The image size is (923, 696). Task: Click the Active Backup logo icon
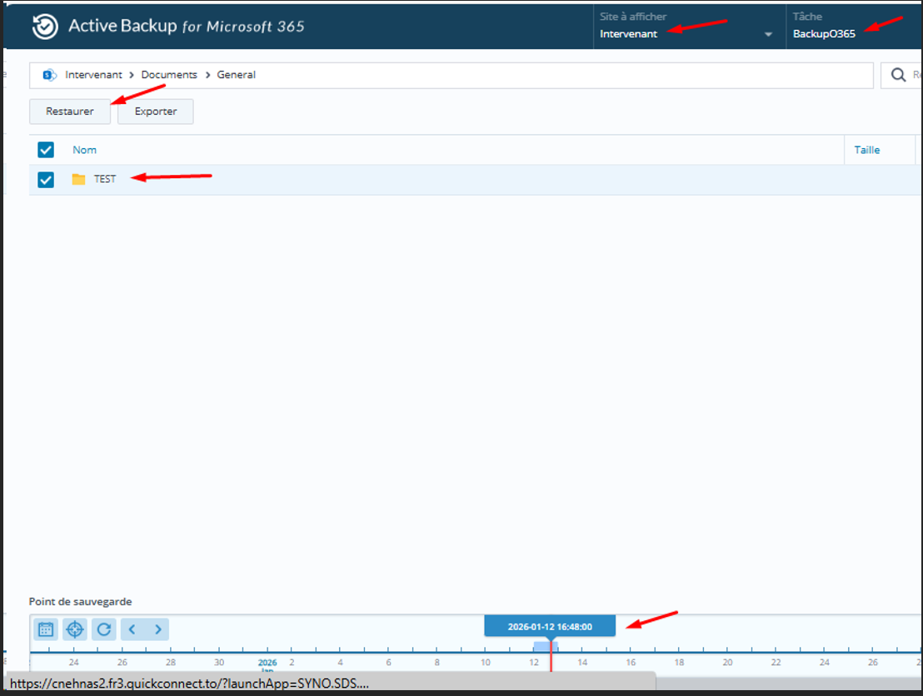44,26
